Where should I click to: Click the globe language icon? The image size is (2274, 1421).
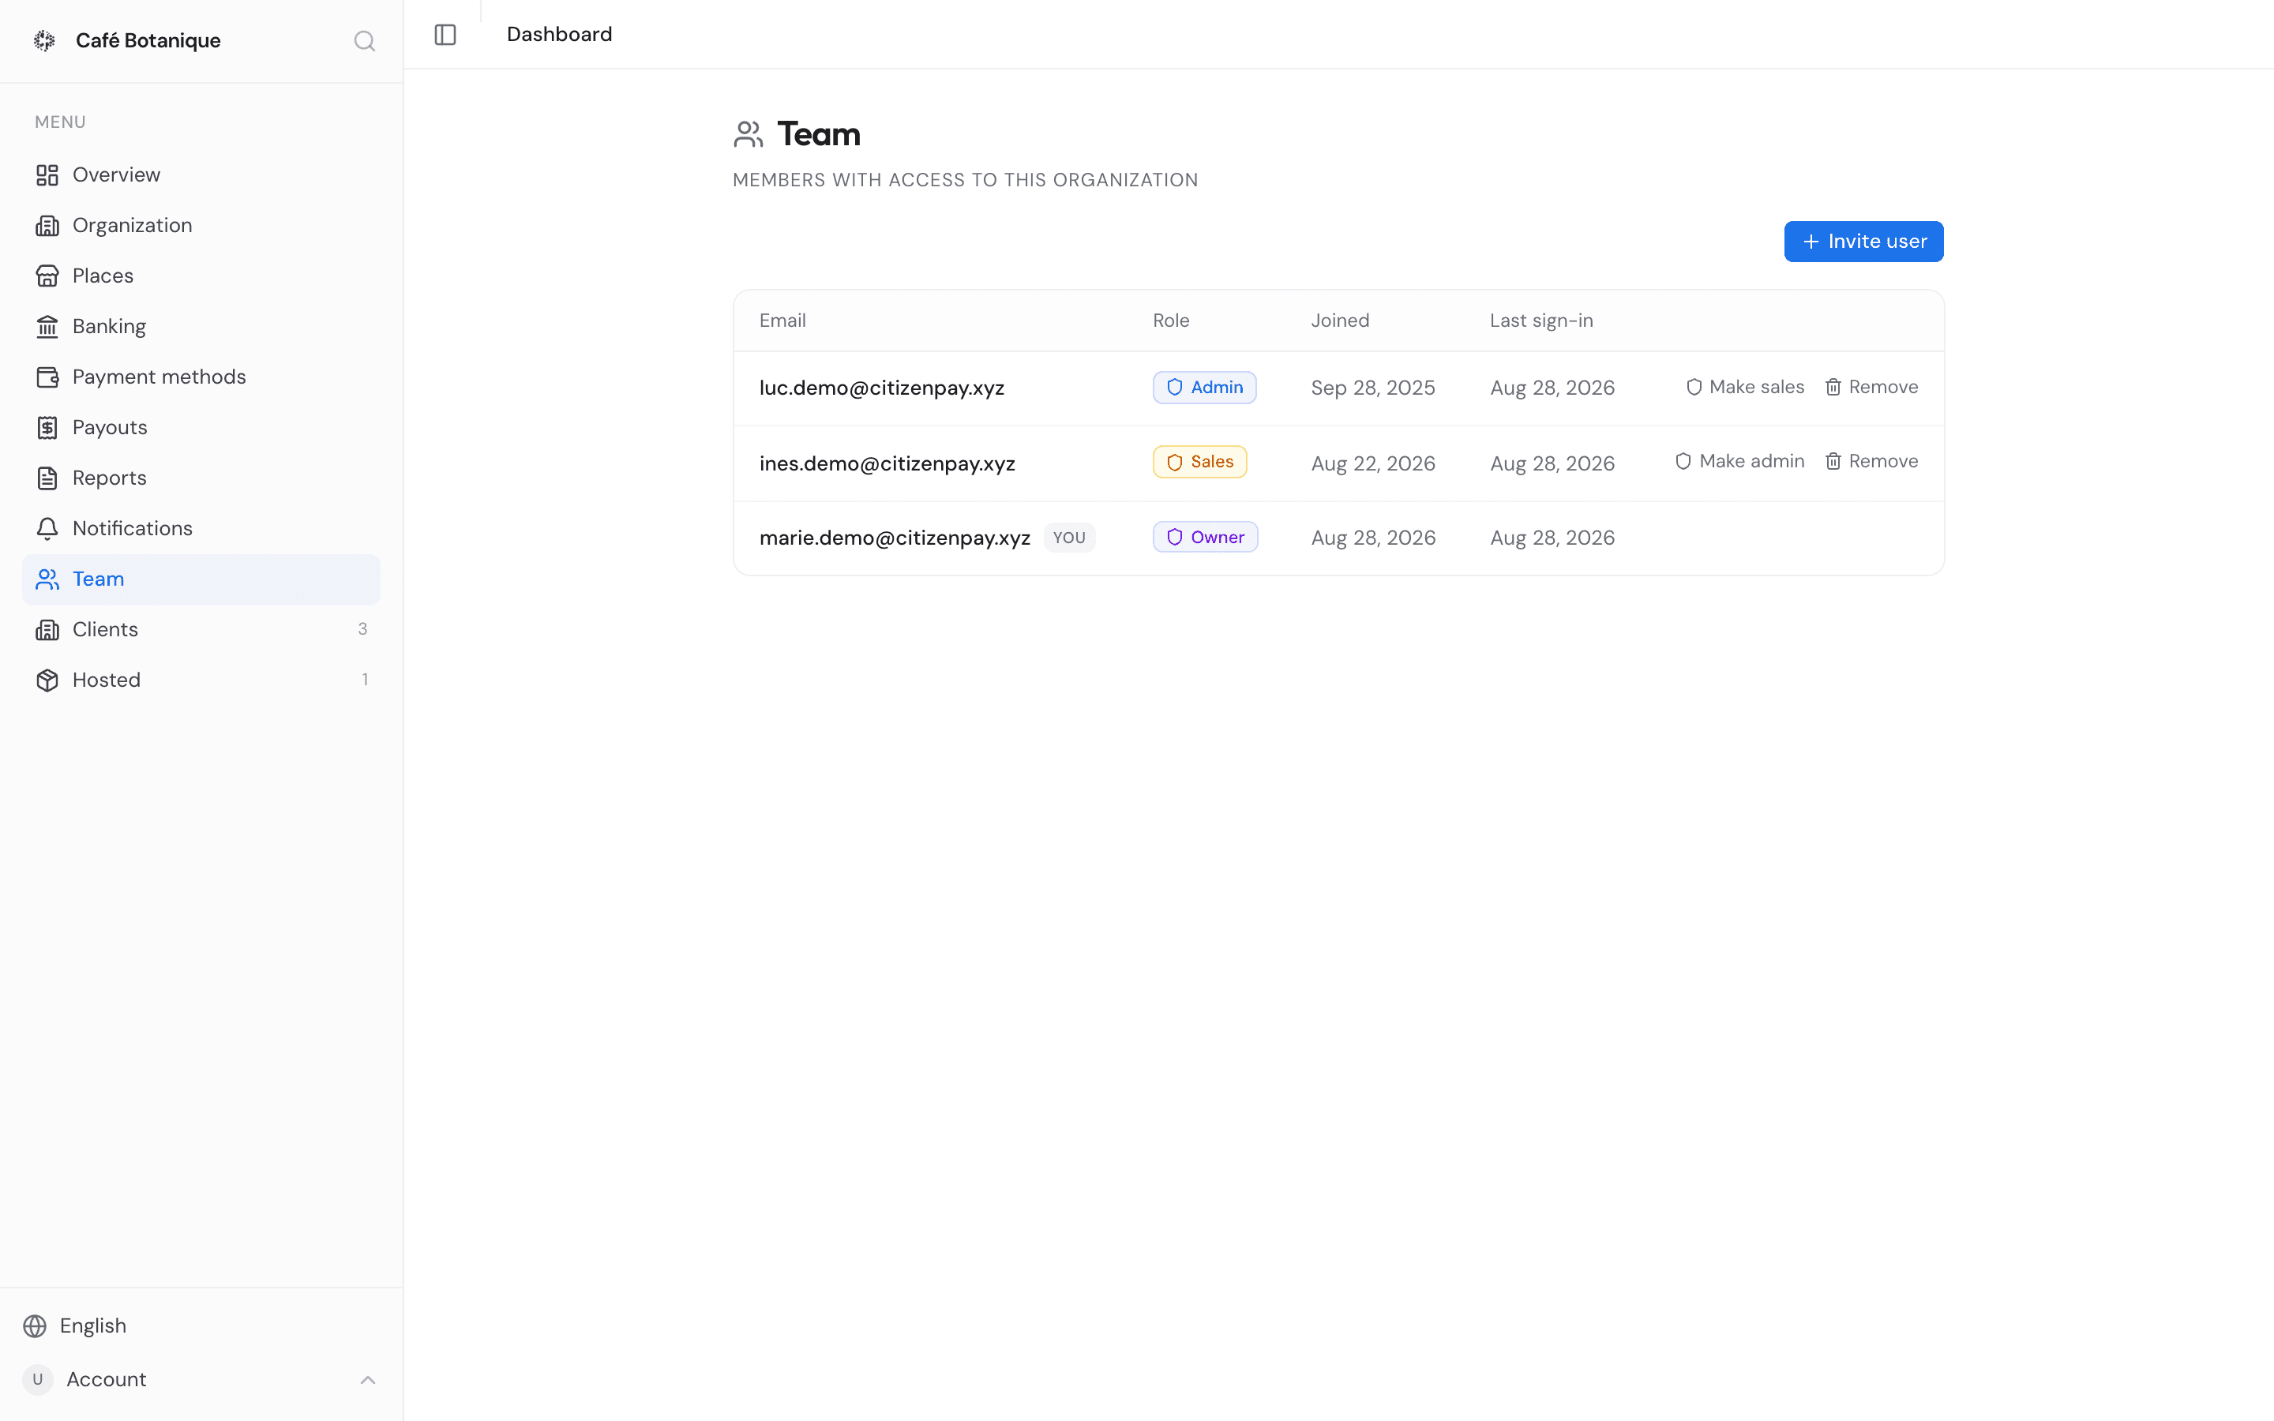[35, 1326]
